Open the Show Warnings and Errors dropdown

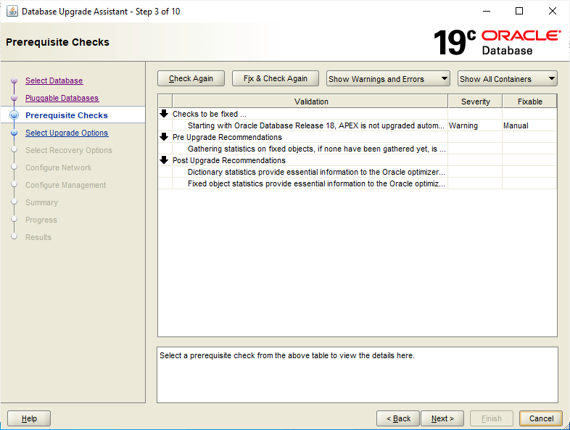pyautogui.click(x=388, y=78)
